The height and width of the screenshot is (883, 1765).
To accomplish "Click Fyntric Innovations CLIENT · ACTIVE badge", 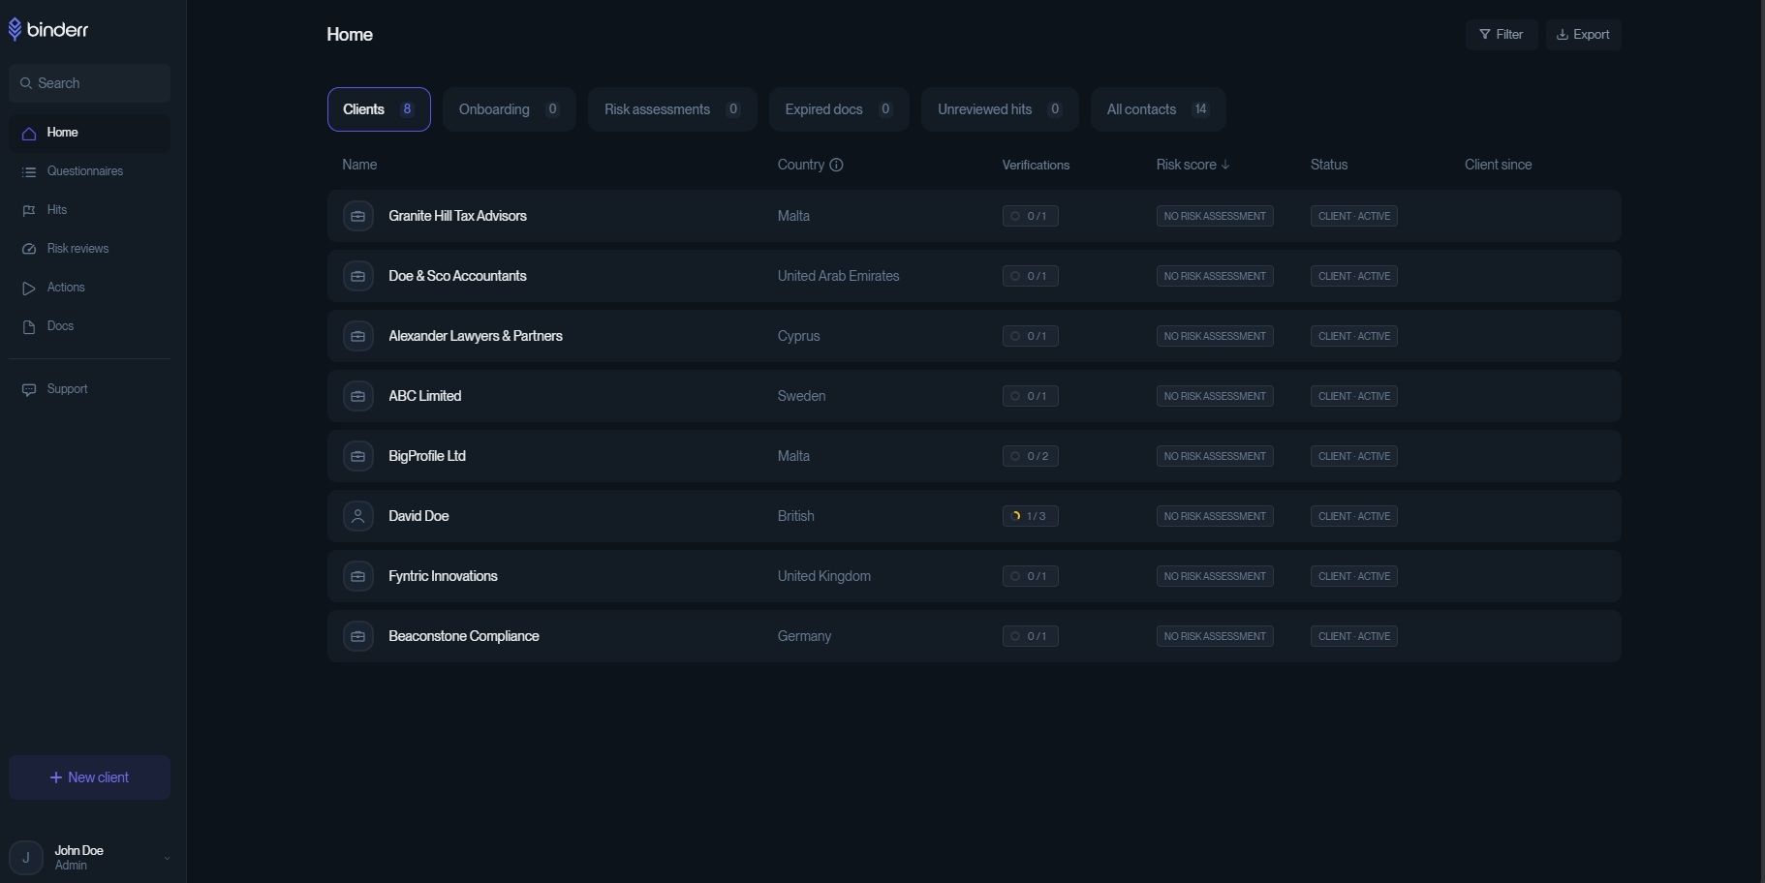I will 1354,576.
